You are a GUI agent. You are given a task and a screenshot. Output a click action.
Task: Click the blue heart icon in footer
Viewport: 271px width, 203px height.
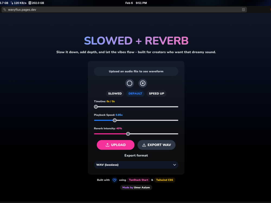[x=114, y=180]
